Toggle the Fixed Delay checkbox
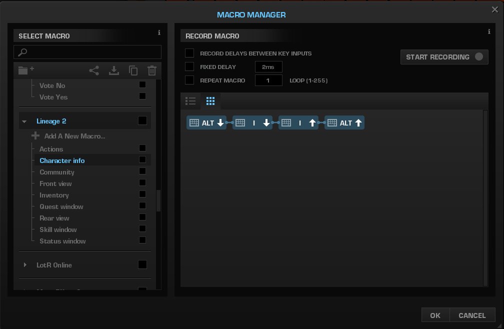The image size is (504, 329). coord(189,66)
